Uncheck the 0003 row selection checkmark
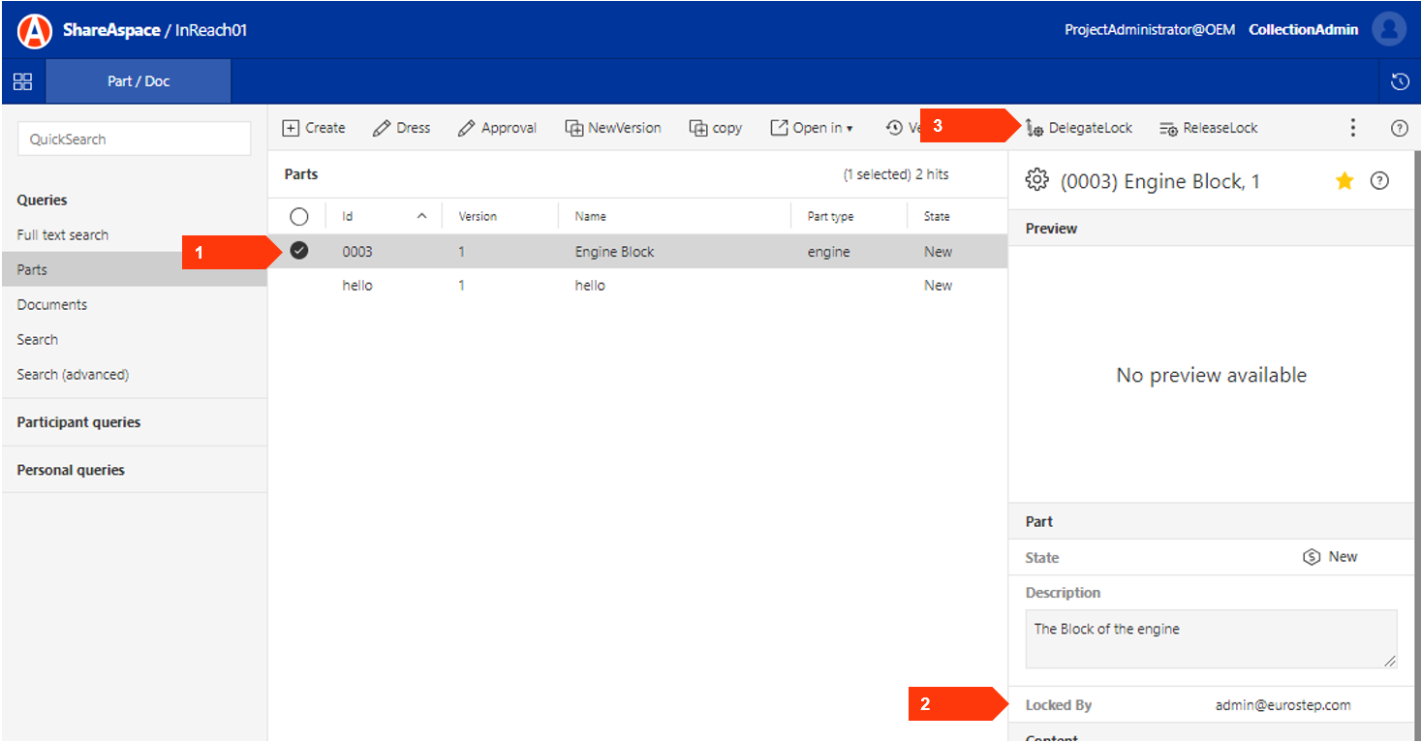Image resolution: width=1421 pixels, height=743 pixels. pyautogui.click(x=299, y=251)
